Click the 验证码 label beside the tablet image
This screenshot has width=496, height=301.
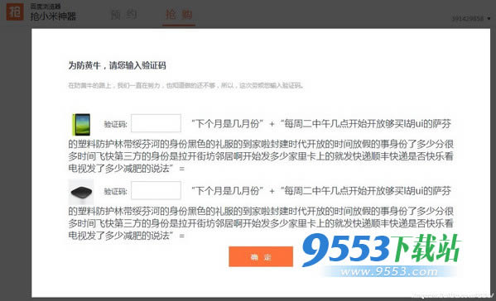(115, 124)
